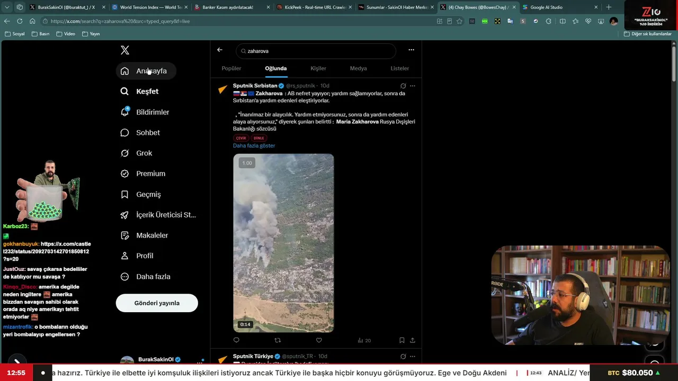Image resolution: width=678 pixels, height=381 pixels.
Task: Open Keşfet search icon in sidebar
Action: (124, 92)
